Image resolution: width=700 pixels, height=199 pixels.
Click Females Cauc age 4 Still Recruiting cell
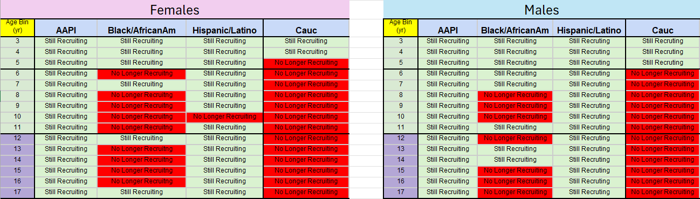point(306,52)
